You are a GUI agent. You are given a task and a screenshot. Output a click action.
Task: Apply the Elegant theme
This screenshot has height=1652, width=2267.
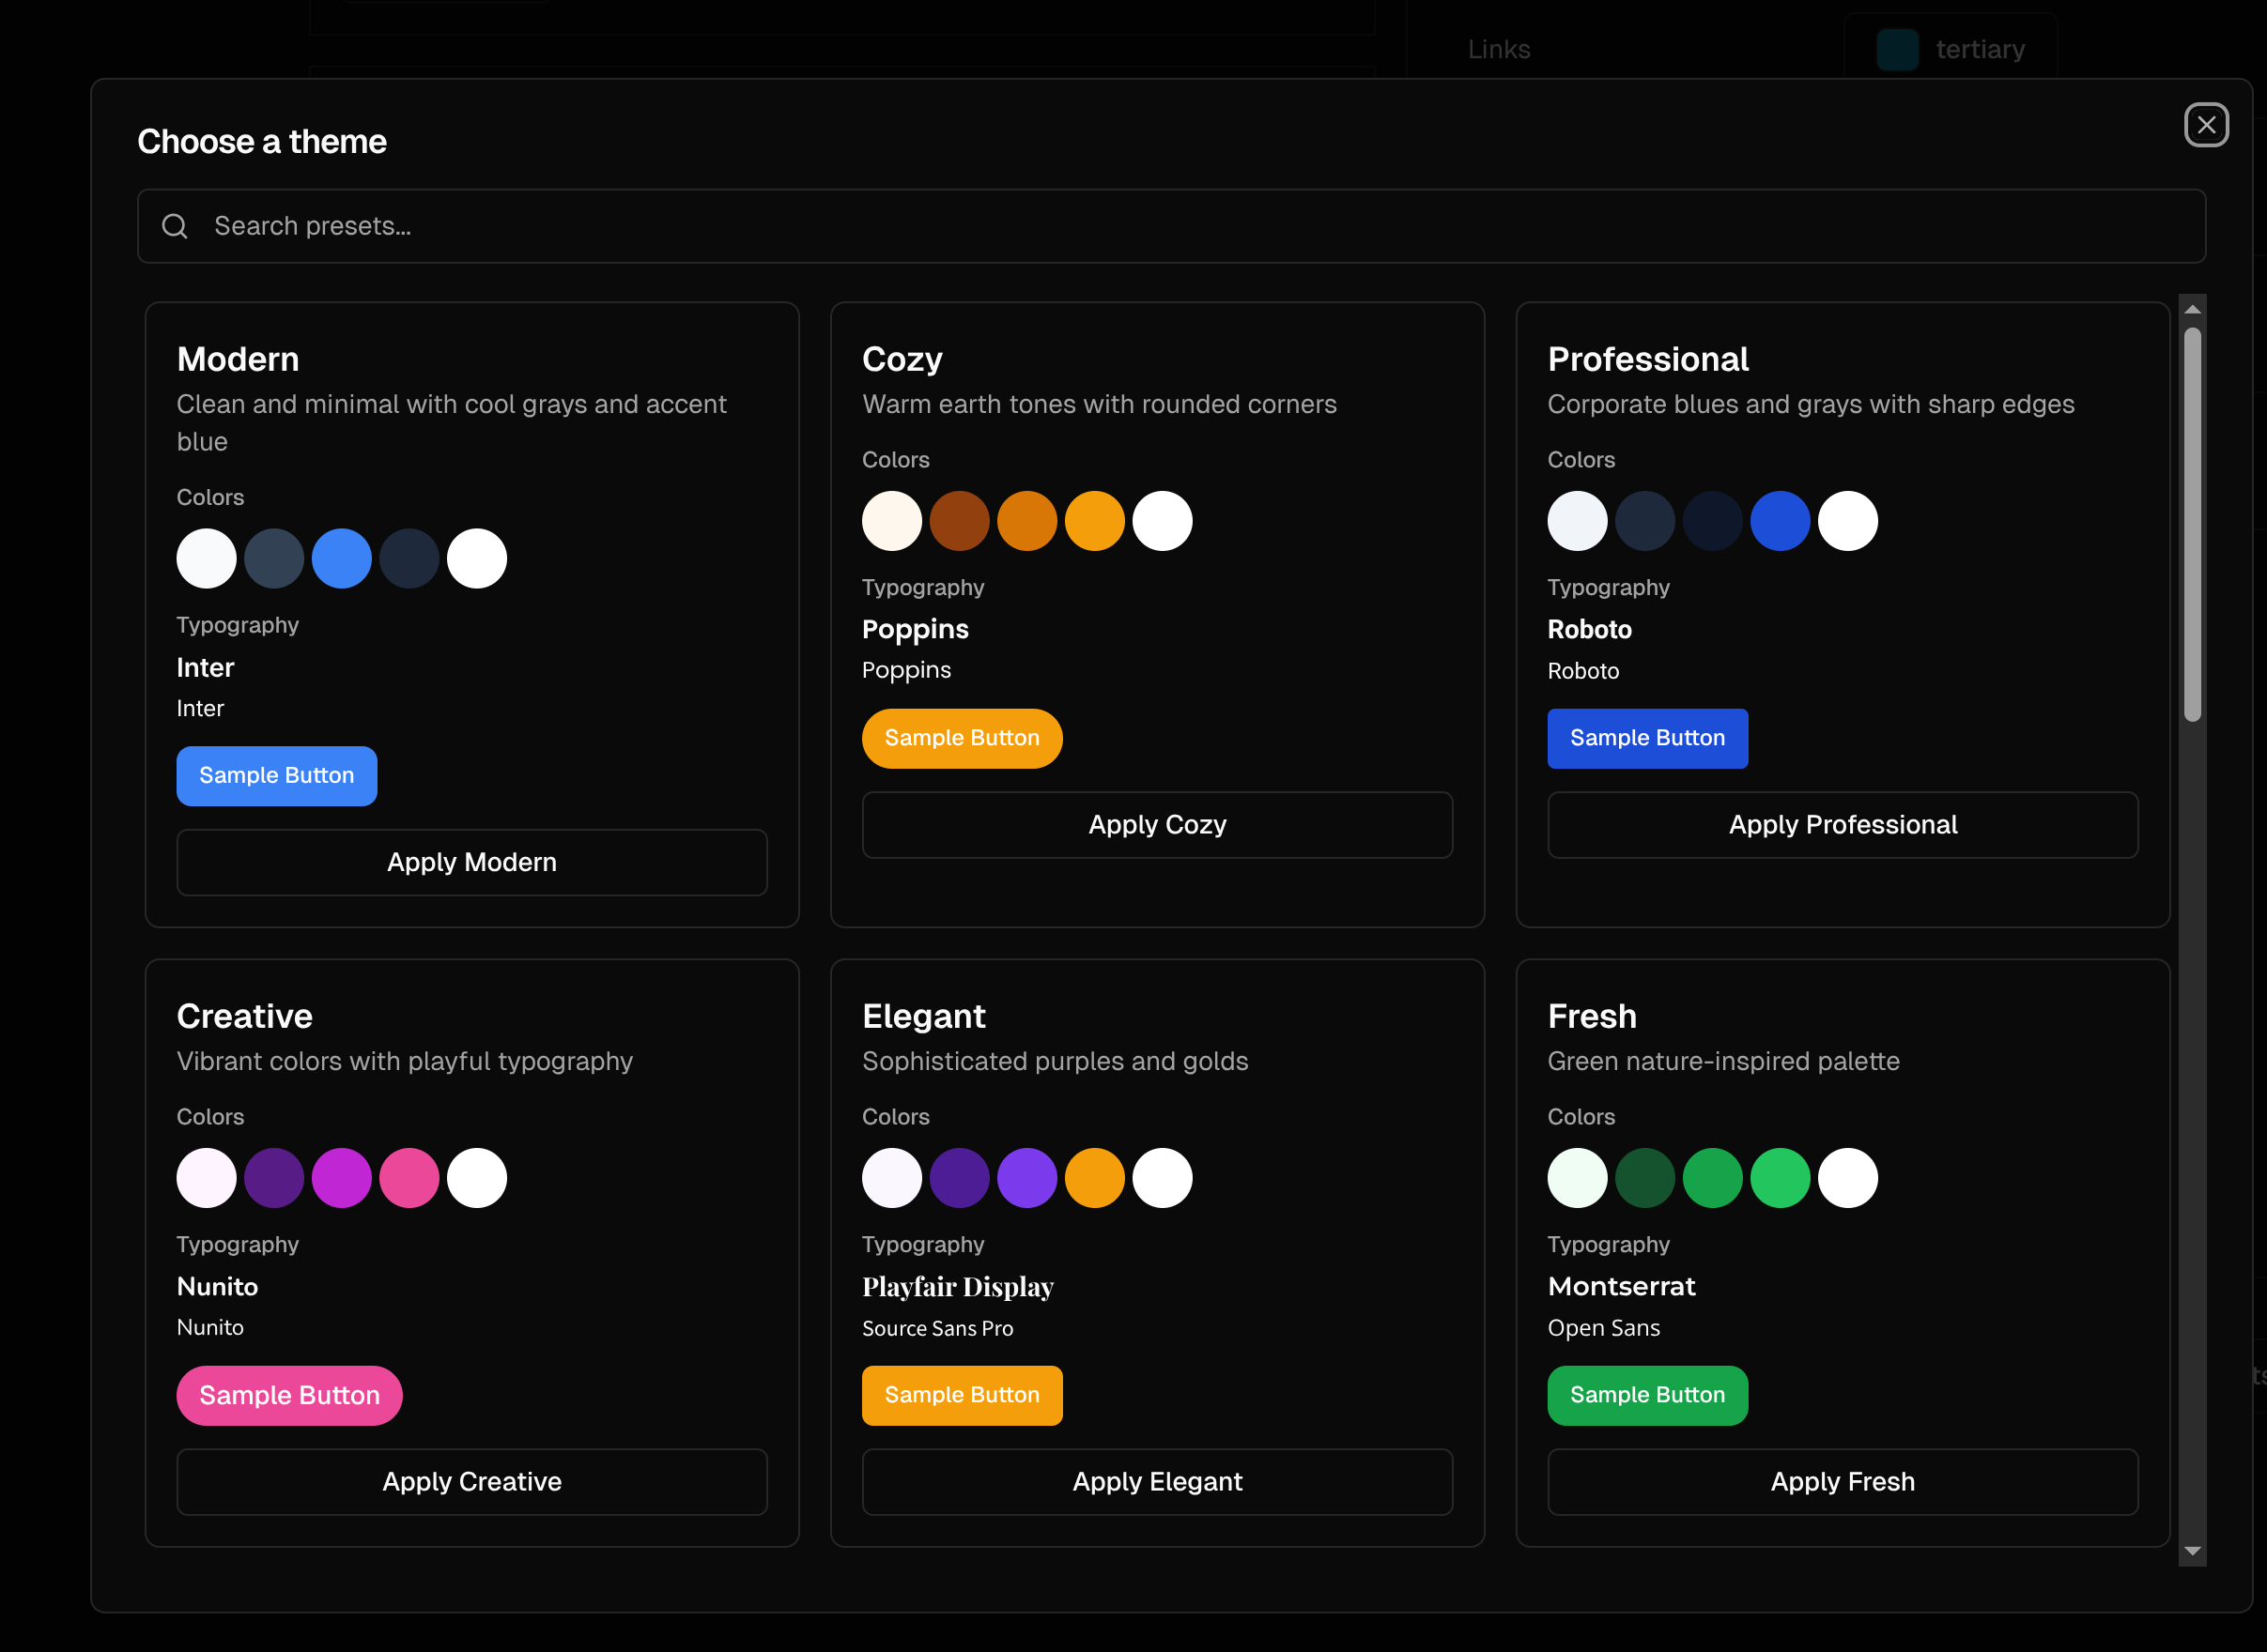coord(1157,1481)
